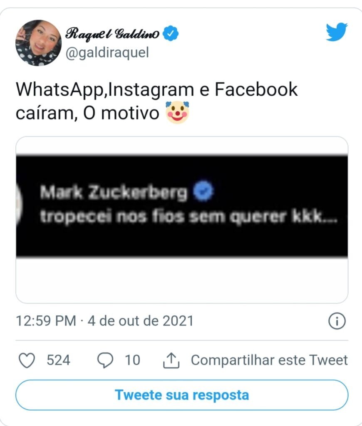Click the share upload arrow icon
Screen dimensions: 362x426
click(171, 360)
